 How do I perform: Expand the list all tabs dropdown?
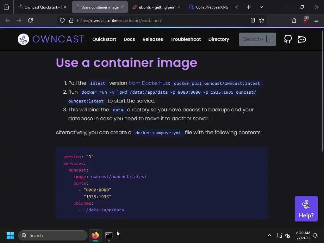coord(261,7)
